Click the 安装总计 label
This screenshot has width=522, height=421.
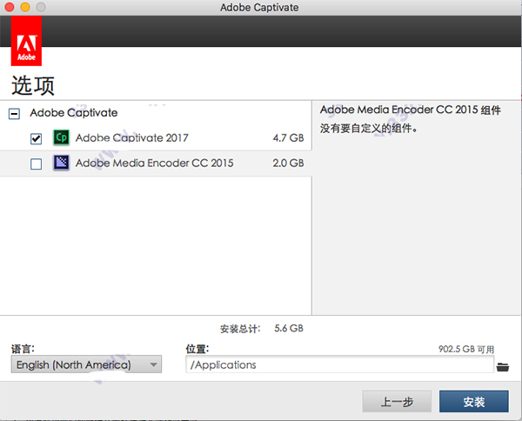240,329
